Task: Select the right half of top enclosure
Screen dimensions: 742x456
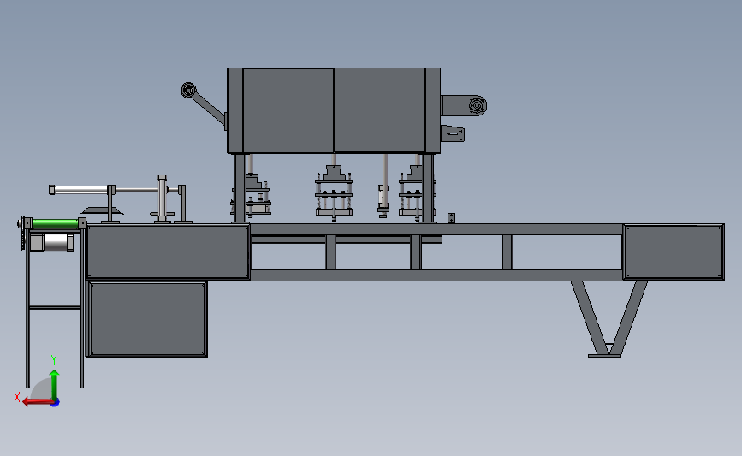Action: [x=379, y=110]
